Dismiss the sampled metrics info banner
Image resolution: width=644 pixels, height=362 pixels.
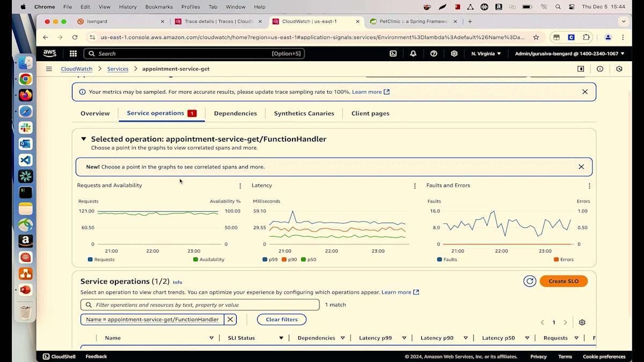tap(585, 92)
